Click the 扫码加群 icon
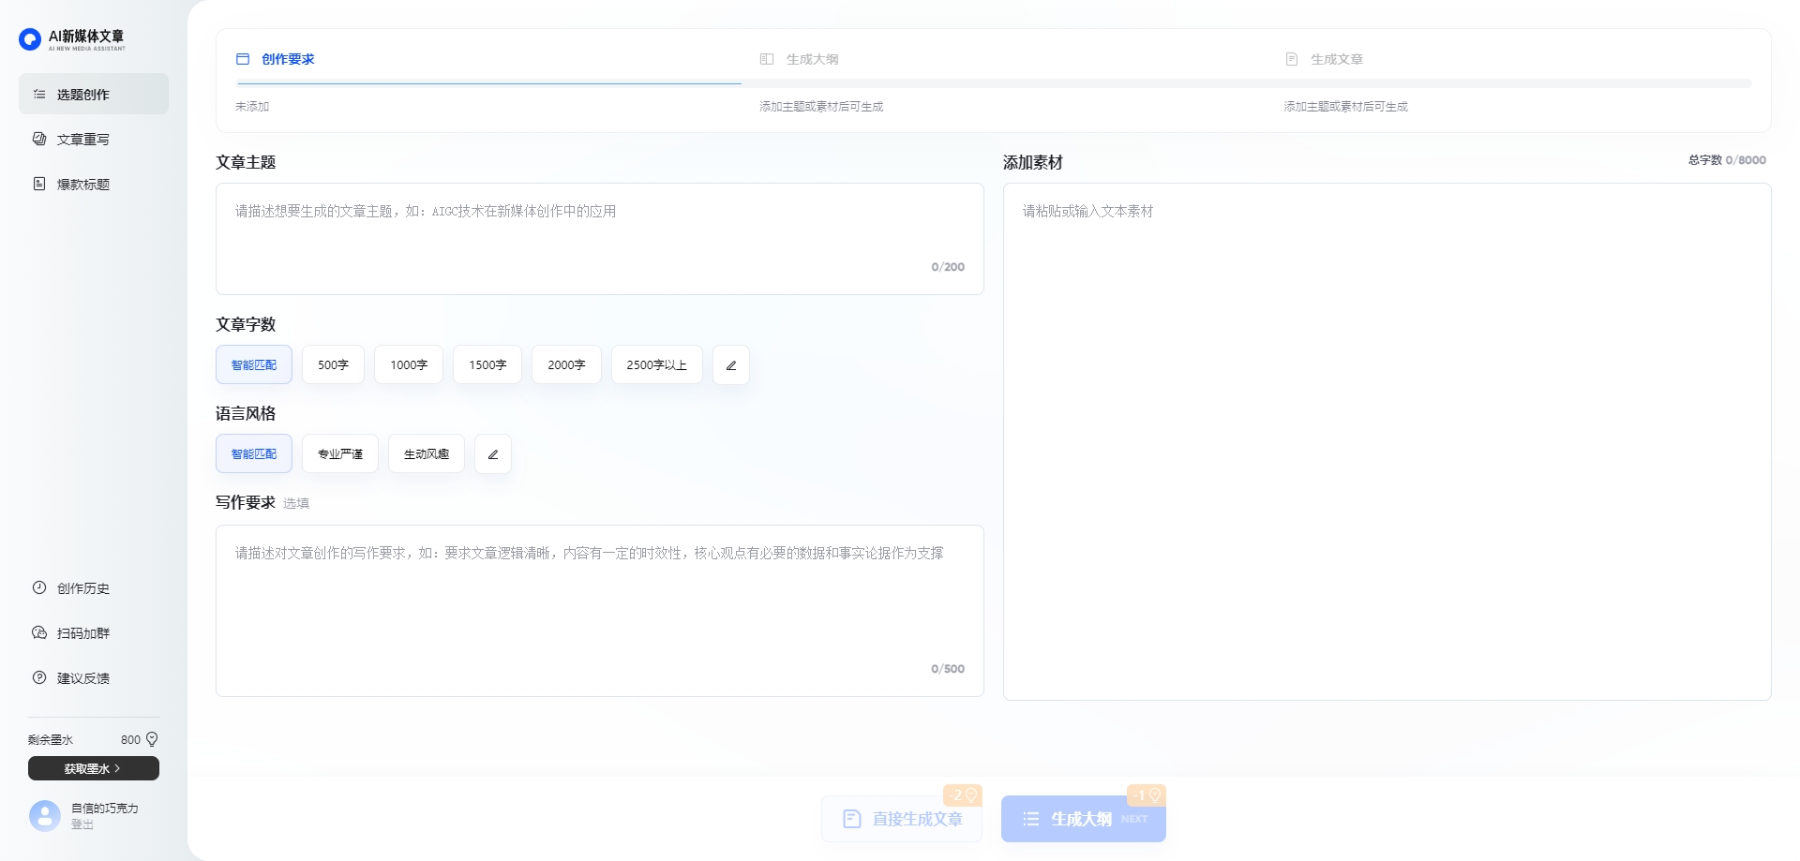This screenshot has width=1800, height=861. (x=38, y=633)
